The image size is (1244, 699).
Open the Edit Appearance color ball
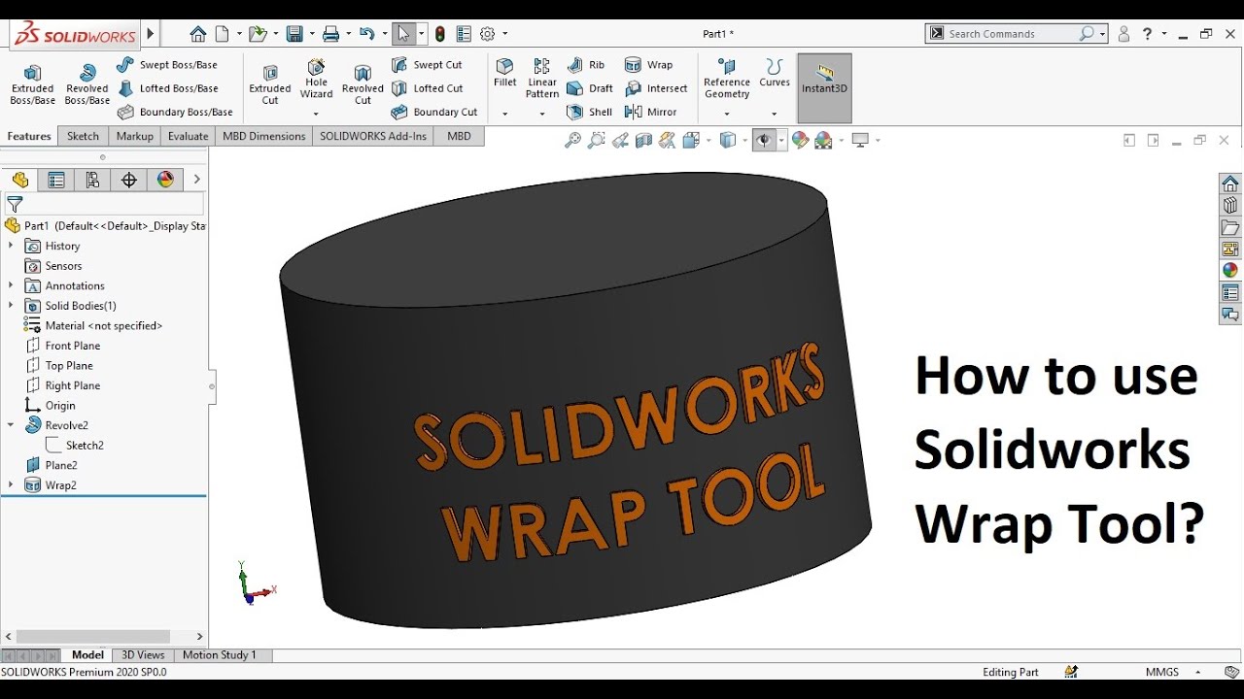pos(800,141)
